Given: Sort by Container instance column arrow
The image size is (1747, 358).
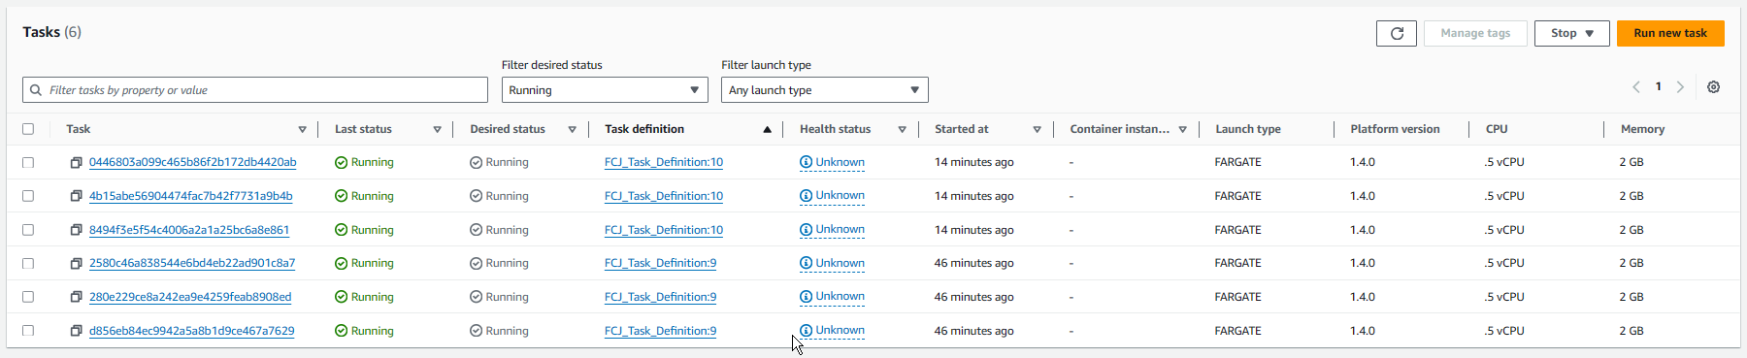Looking at the screenshot, I should coord(1182,129).
